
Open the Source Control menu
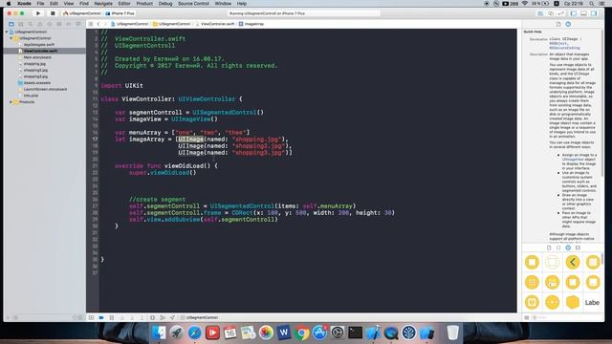tap(193, 4)
